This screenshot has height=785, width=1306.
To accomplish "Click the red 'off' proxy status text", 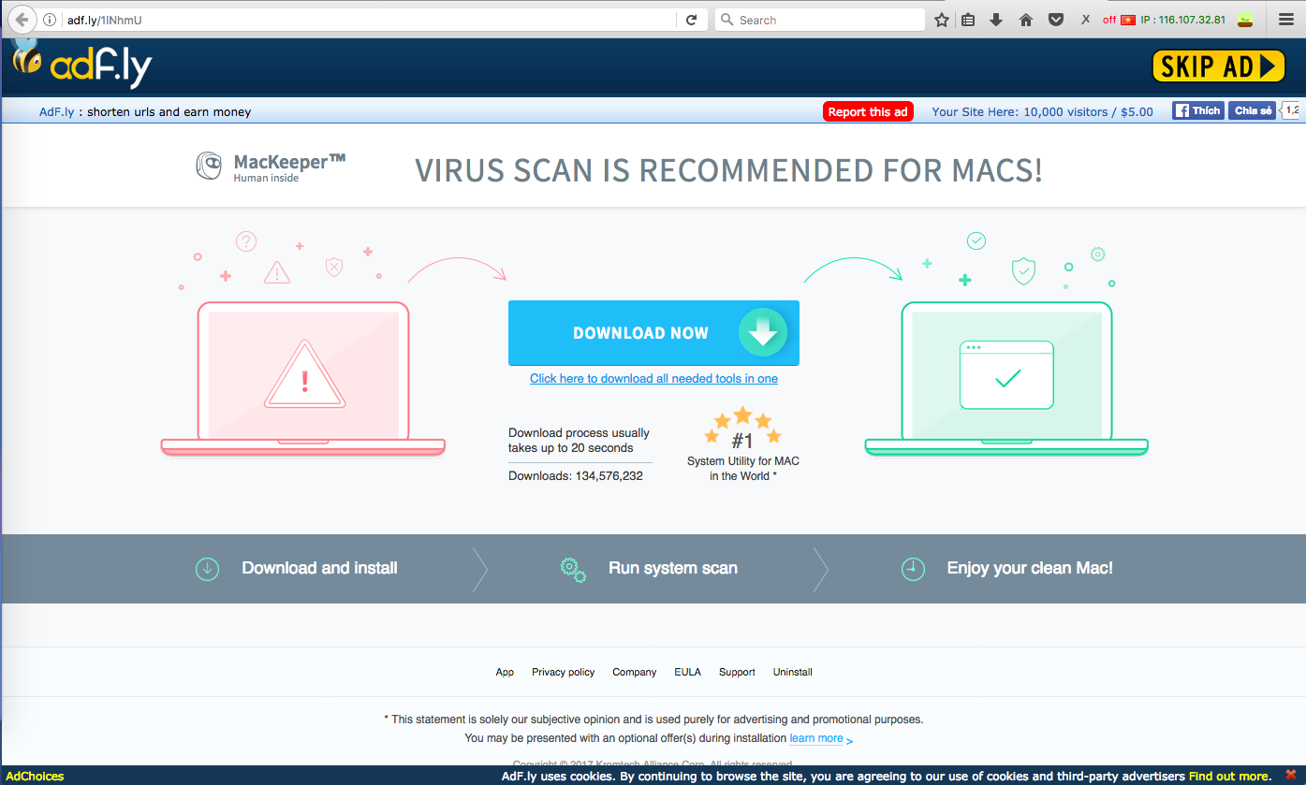I will coord(1109,20).
